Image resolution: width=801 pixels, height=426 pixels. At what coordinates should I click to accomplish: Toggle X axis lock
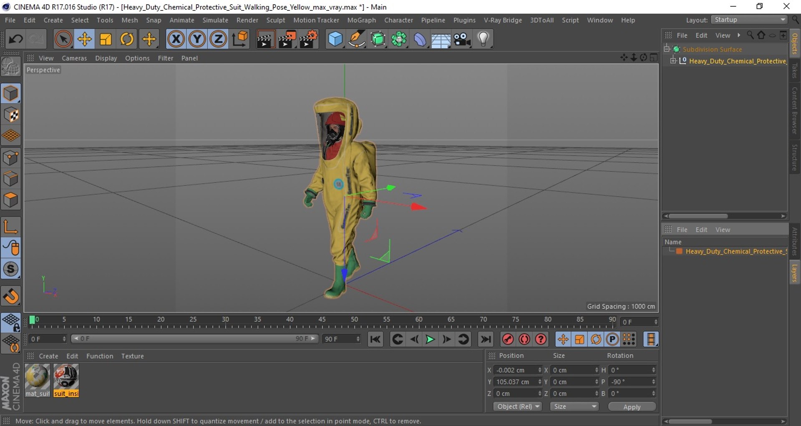point(176,39)
